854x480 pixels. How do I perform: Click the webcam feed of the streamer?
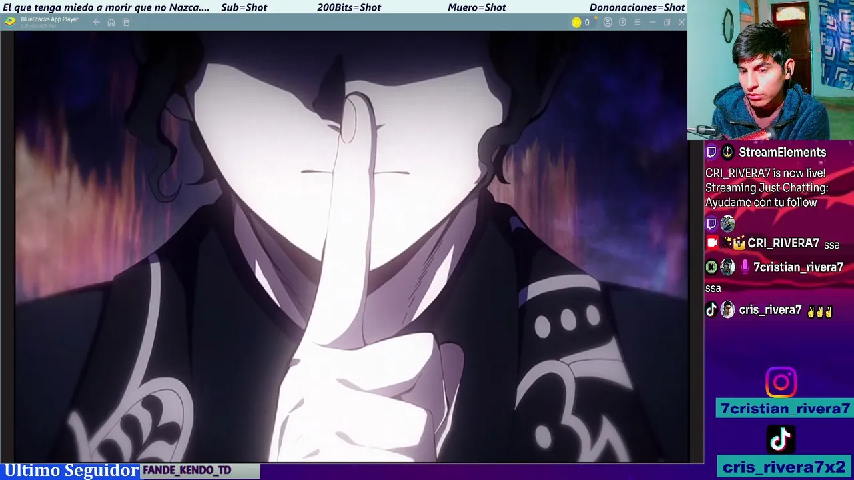tap(771, 70)
